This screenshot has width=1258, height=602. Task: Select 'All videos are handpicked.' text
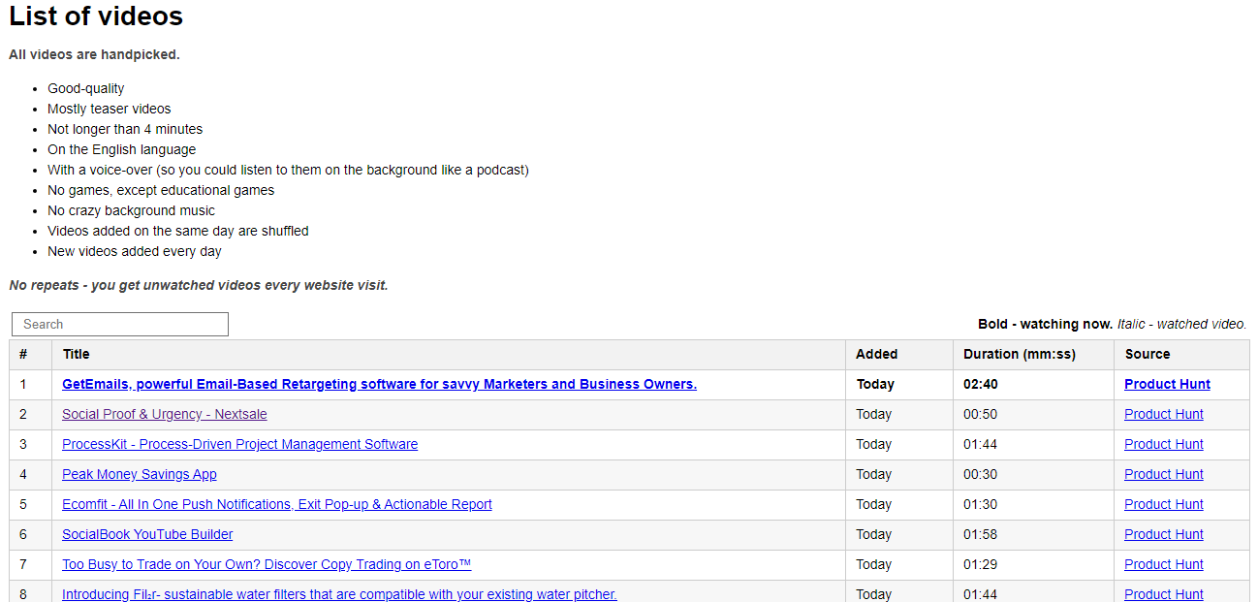pyautogui.click(x=94, y=54)
